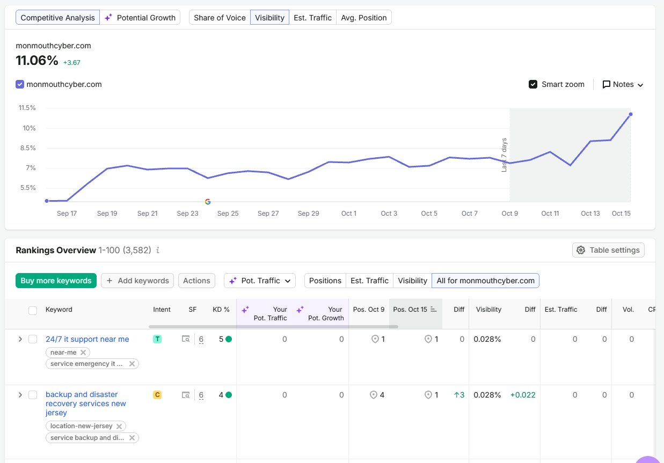Image resolution: width=664 pixels, height=463 pixels.
Task: Click local pin icon in Pos. Oct 15 for 24/7 row
Action: click(x=428, y=339)
